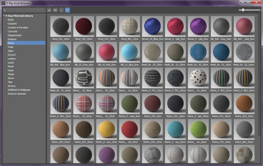Click the search magnifier icon
263x166 pixels.
5,10
